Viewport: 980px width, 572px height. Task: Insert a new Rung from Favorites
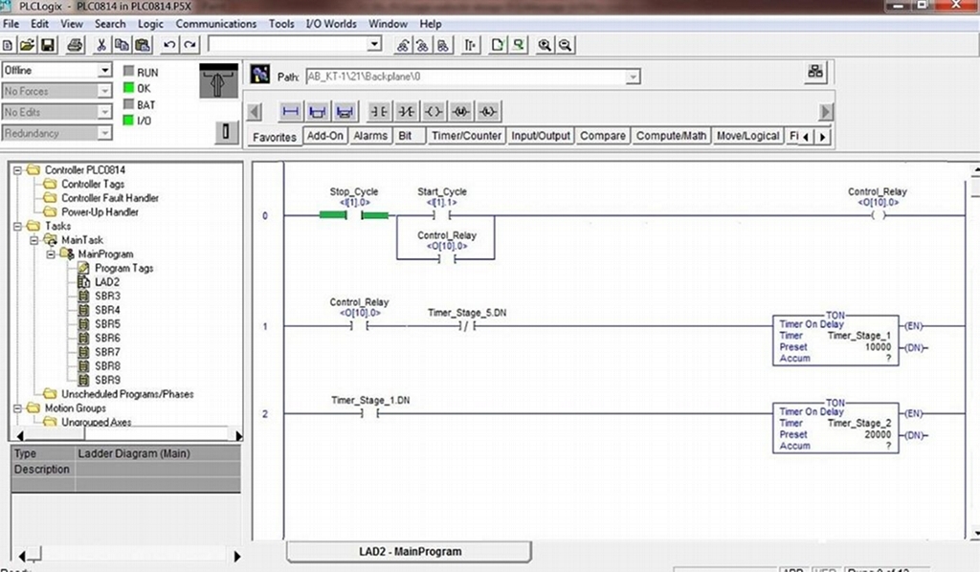click(291, 112)
